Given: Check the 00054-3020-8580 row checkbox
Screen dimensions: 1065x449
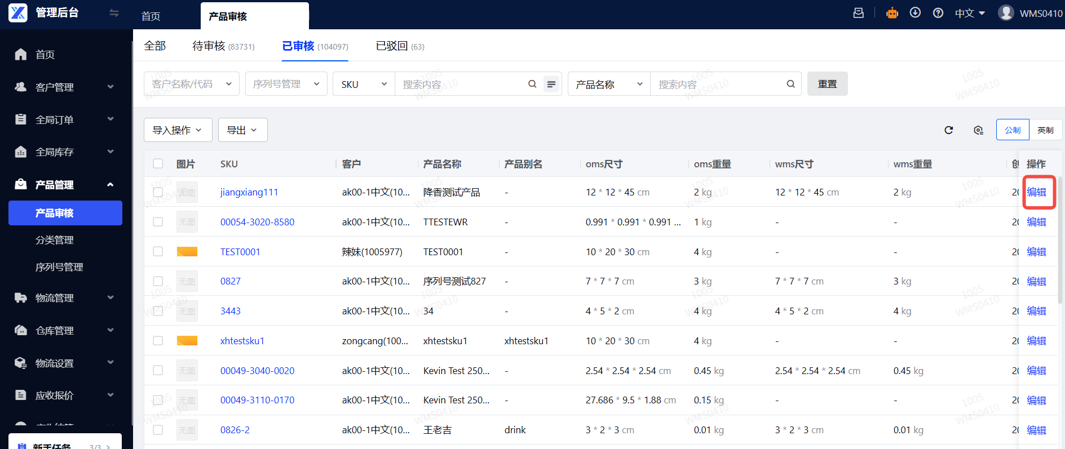Looking at the screenshot, I should [x=158, y=222].
